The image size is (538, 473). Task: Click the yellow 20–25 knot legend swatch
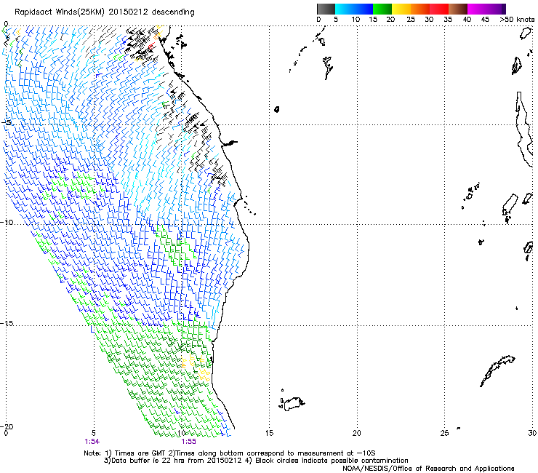pyautogui.click(x=401, y=9)
